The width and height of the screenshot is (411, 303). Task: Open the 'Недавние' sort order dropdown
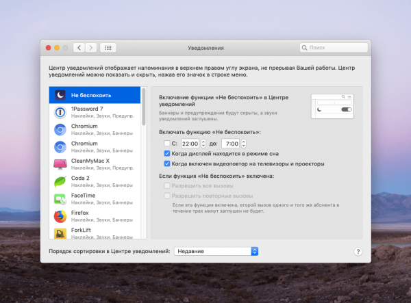(x=216, y=251)
